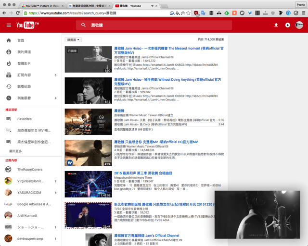Open the notifications bell
The width and height of the screenshot is (308, 246).
click(288, 25)
